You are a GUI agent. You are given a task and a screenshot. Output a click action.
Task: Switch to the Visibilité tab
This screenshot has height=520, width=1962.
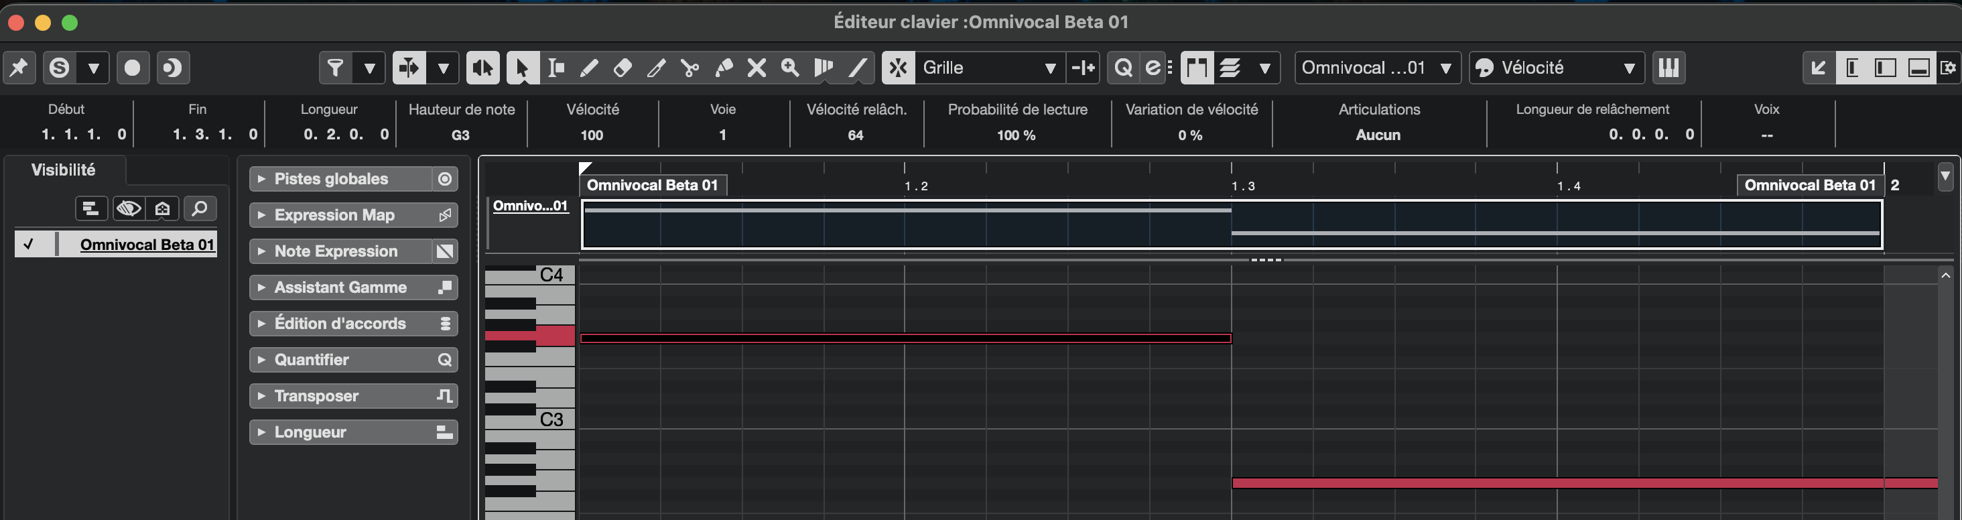63,170
